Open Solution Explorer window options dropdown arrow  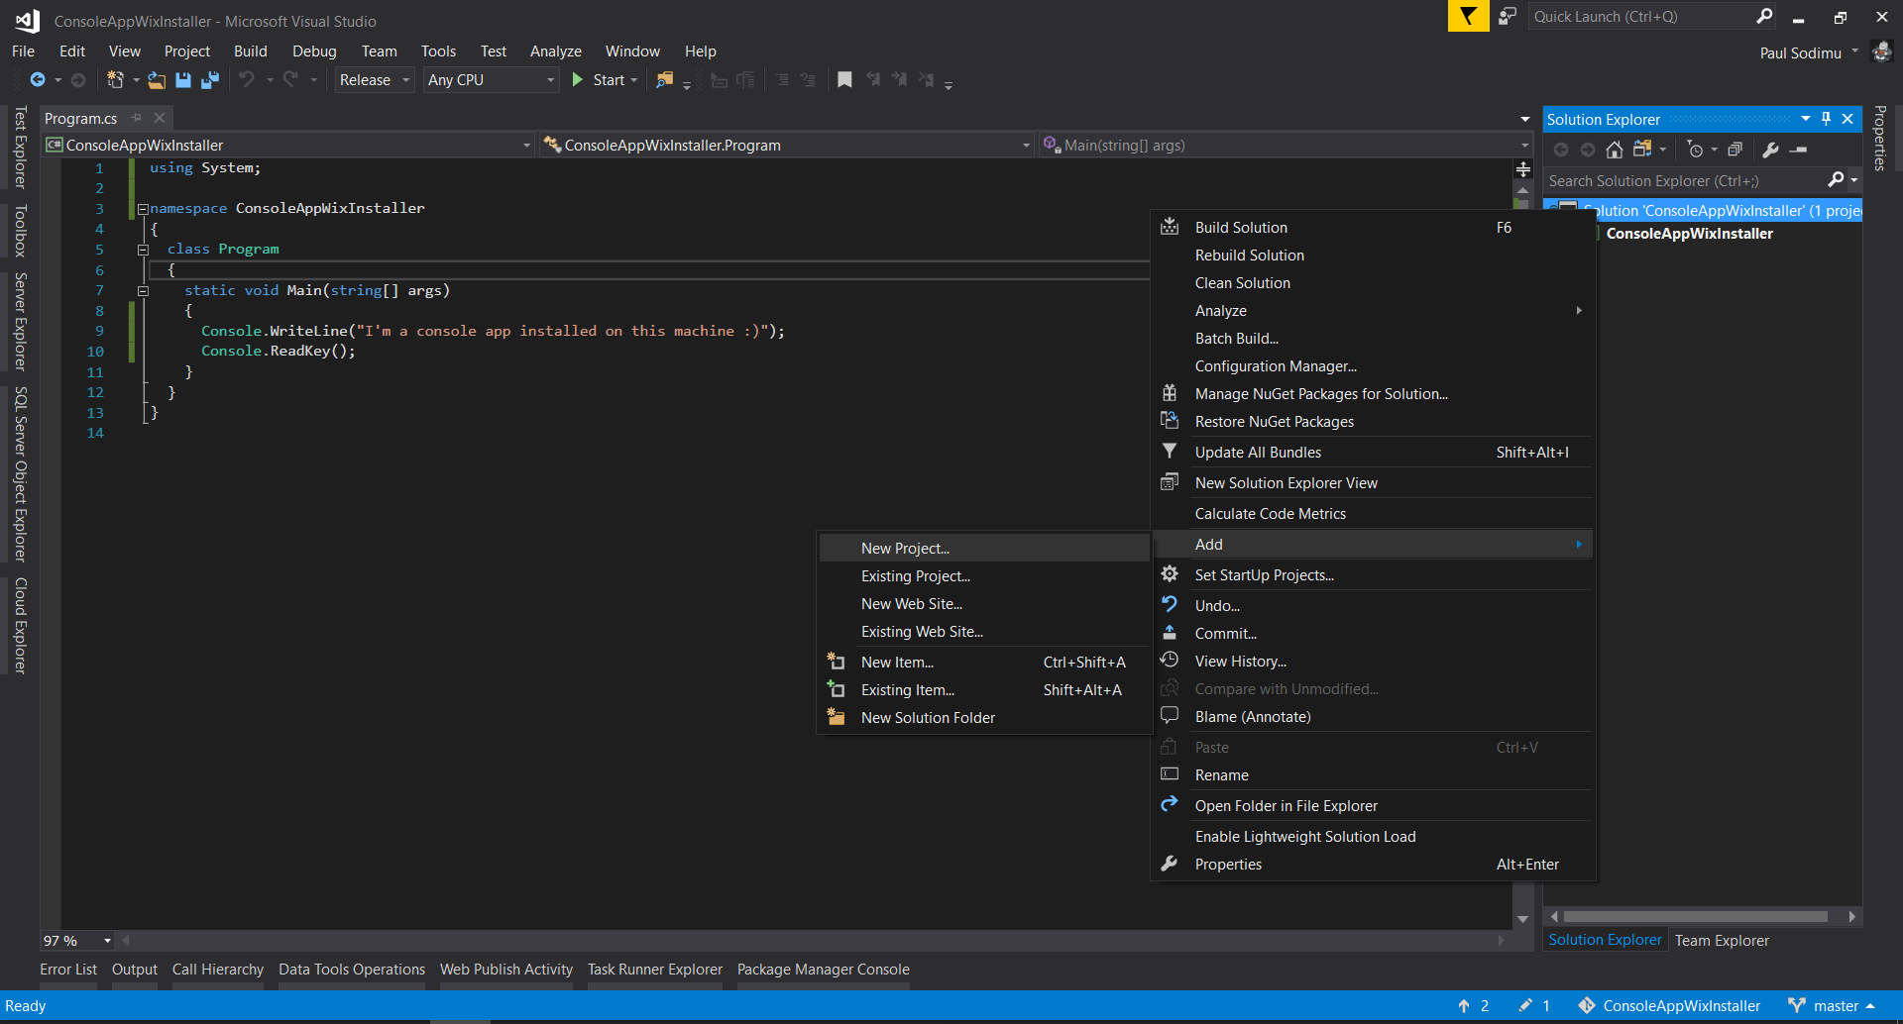pos(1806,119)
